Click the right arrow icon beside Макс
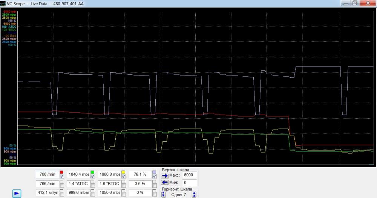377x198 pixels. [x=164, y=175]
